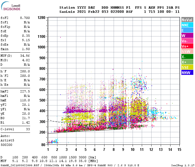Click the SAA0K file name in footer
195x167 pixels.
[20, 165]
